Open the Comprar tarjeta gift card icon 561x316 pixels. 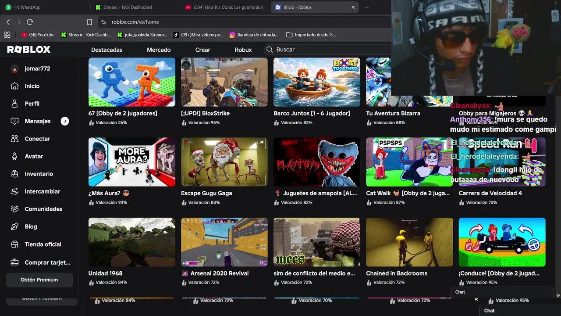[14, 262]
